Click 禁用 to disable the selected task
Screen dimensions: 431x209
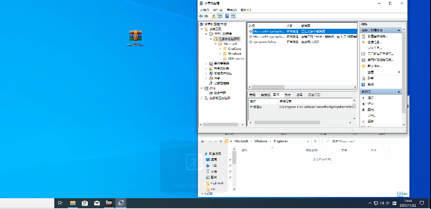pos(370,109)
